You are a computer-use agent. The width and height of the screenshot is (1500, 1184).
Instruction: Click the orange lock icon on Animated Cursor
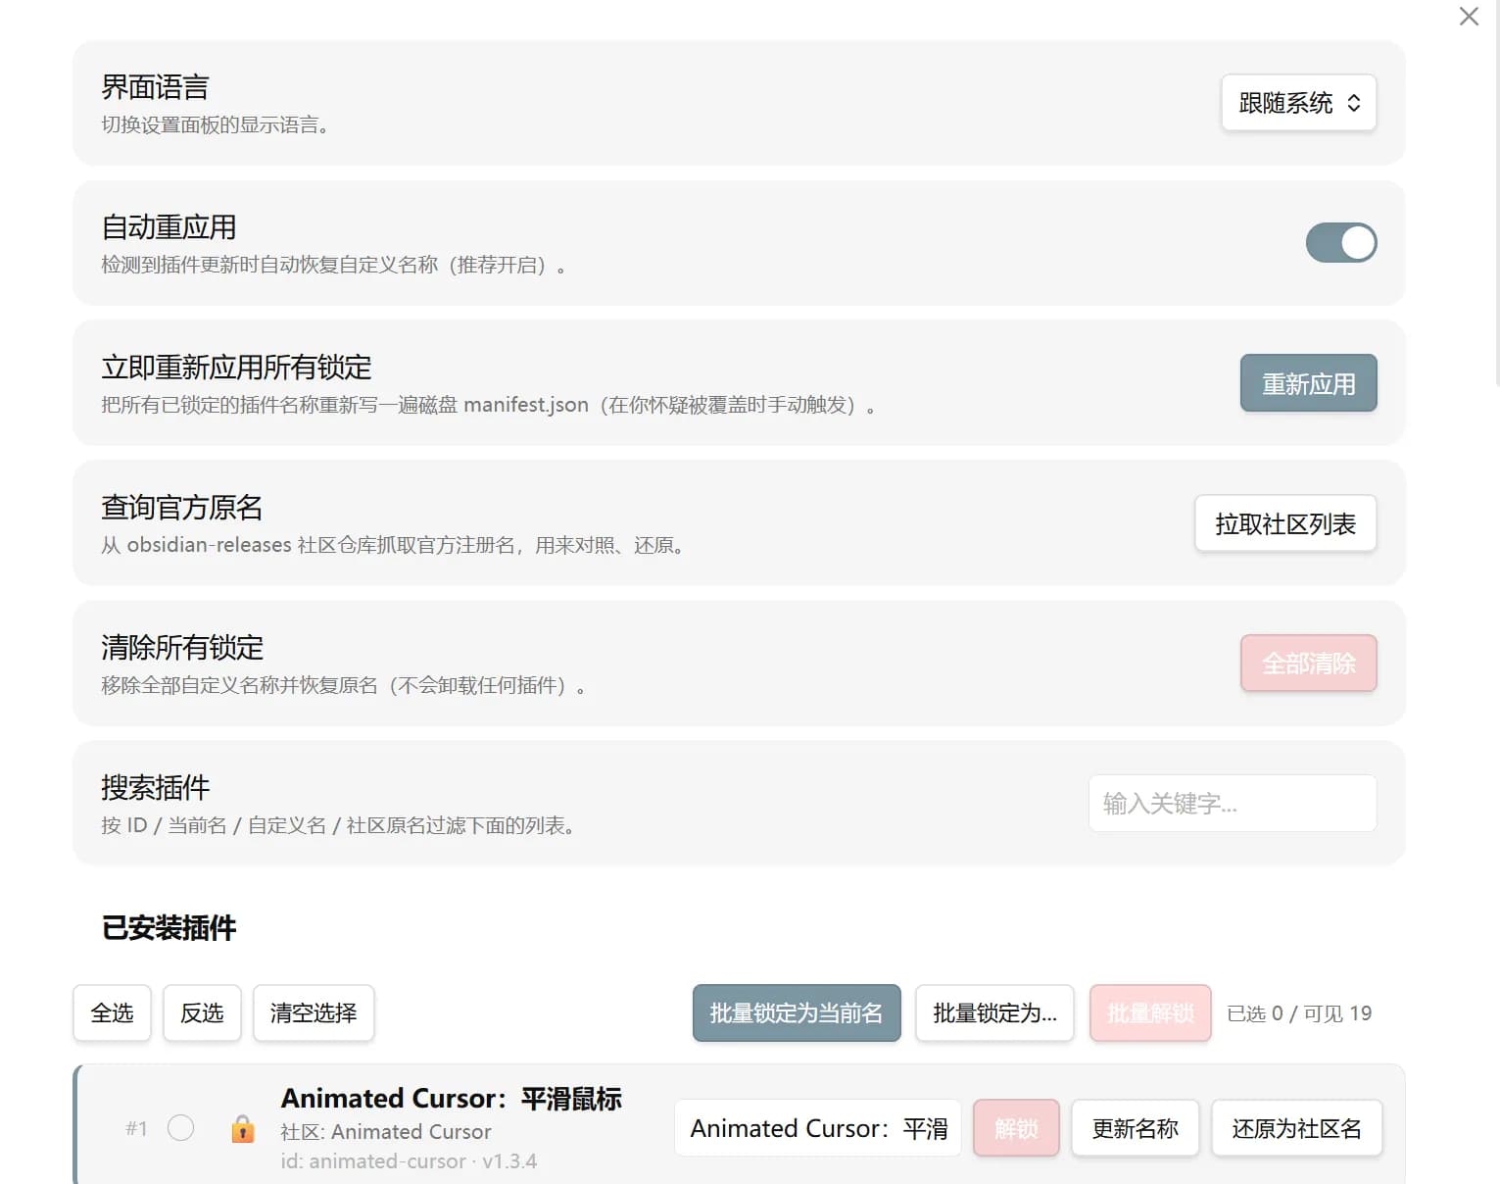[243, 1129]
